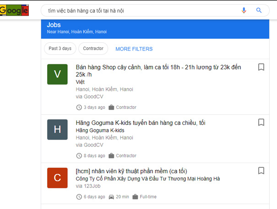Click Contractor label in Shop cây cảnh listing
Viewport: 277px width, 209px height.
click(x=126, y=107)
